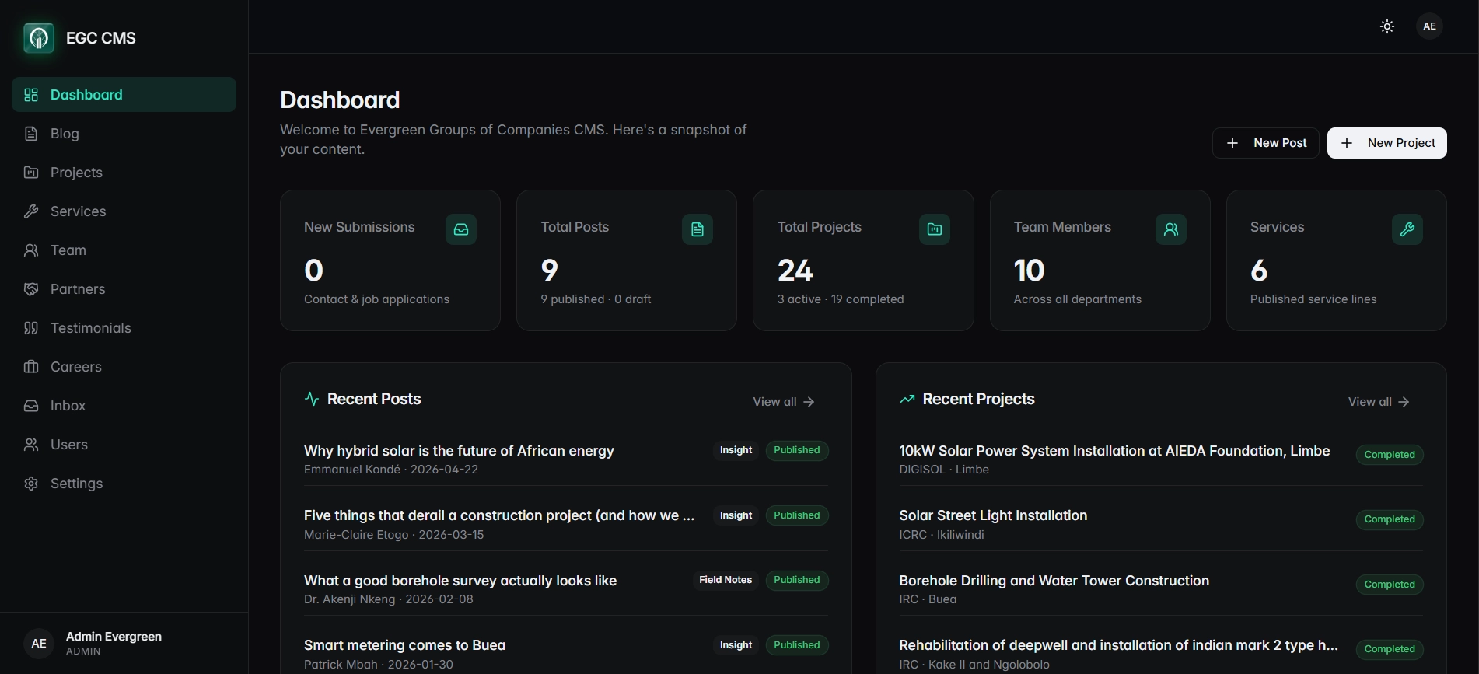The height and width of the screenshot is (674, 1479).
Task: Click the Services wrench icon in sidebar
Action: pos(31,211)
